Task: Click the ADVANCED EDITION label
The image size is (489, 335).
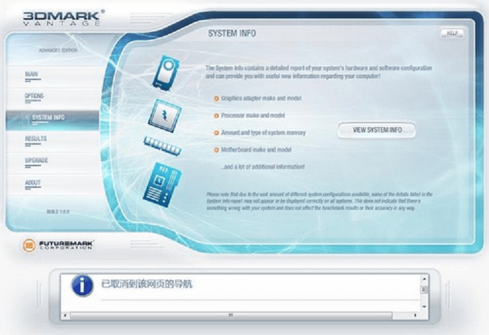Action: 58,50
